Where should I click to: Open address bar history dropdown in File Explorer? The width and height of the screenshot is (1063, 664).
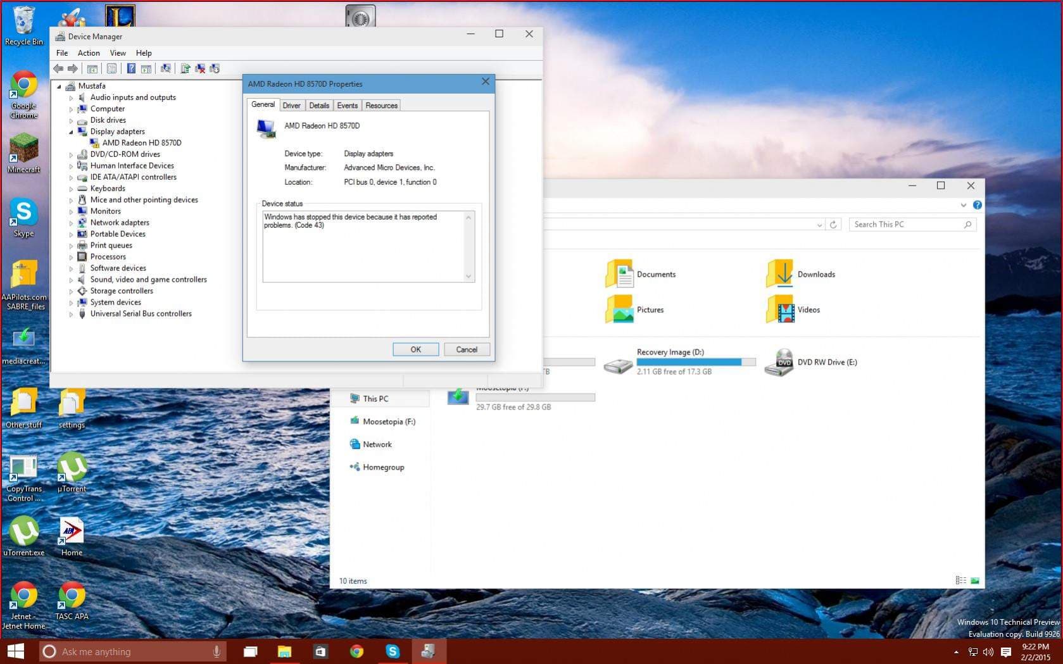[x=819, y=225]
